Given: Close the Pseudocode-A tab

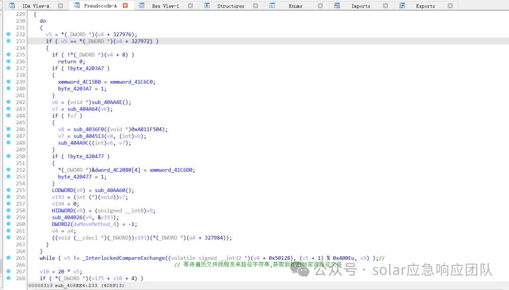Looking at the screenshot, I should (x=125, y=6).
